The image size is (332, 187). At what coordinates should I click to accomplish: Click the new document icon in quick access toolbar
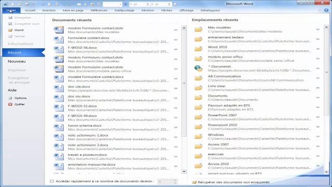coord(13,4)
